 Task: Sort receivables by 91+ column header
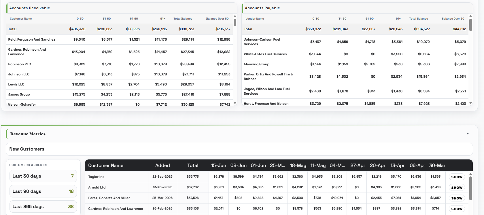coord(162,19)
